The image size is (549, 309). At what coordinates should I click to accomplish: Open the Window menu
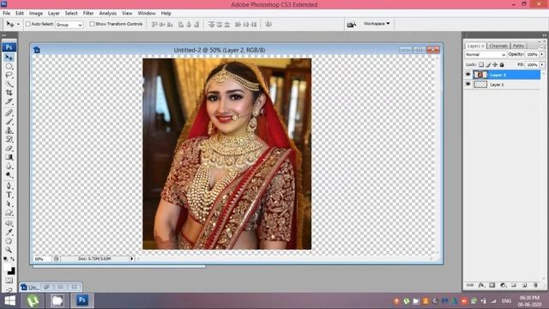click(147, 14)
